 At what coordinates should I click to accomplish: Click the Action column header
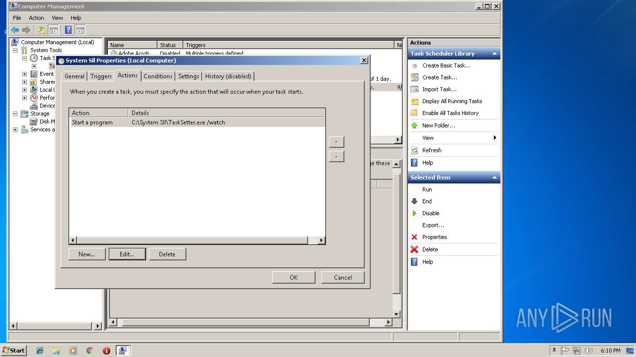(x=98, y=113)
